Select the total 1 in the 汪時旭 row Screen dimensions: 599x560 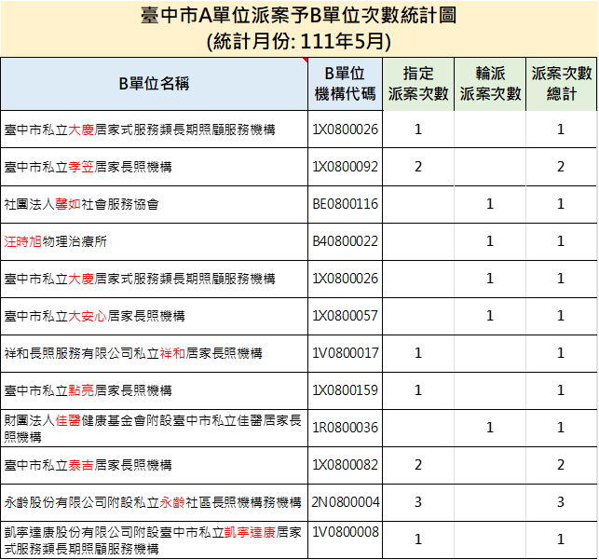(561, 241)
